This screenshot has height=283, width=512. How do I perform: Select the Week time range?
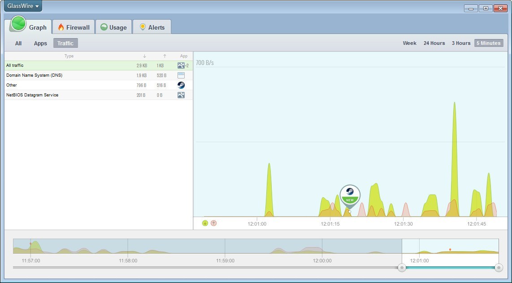(409, 43)
